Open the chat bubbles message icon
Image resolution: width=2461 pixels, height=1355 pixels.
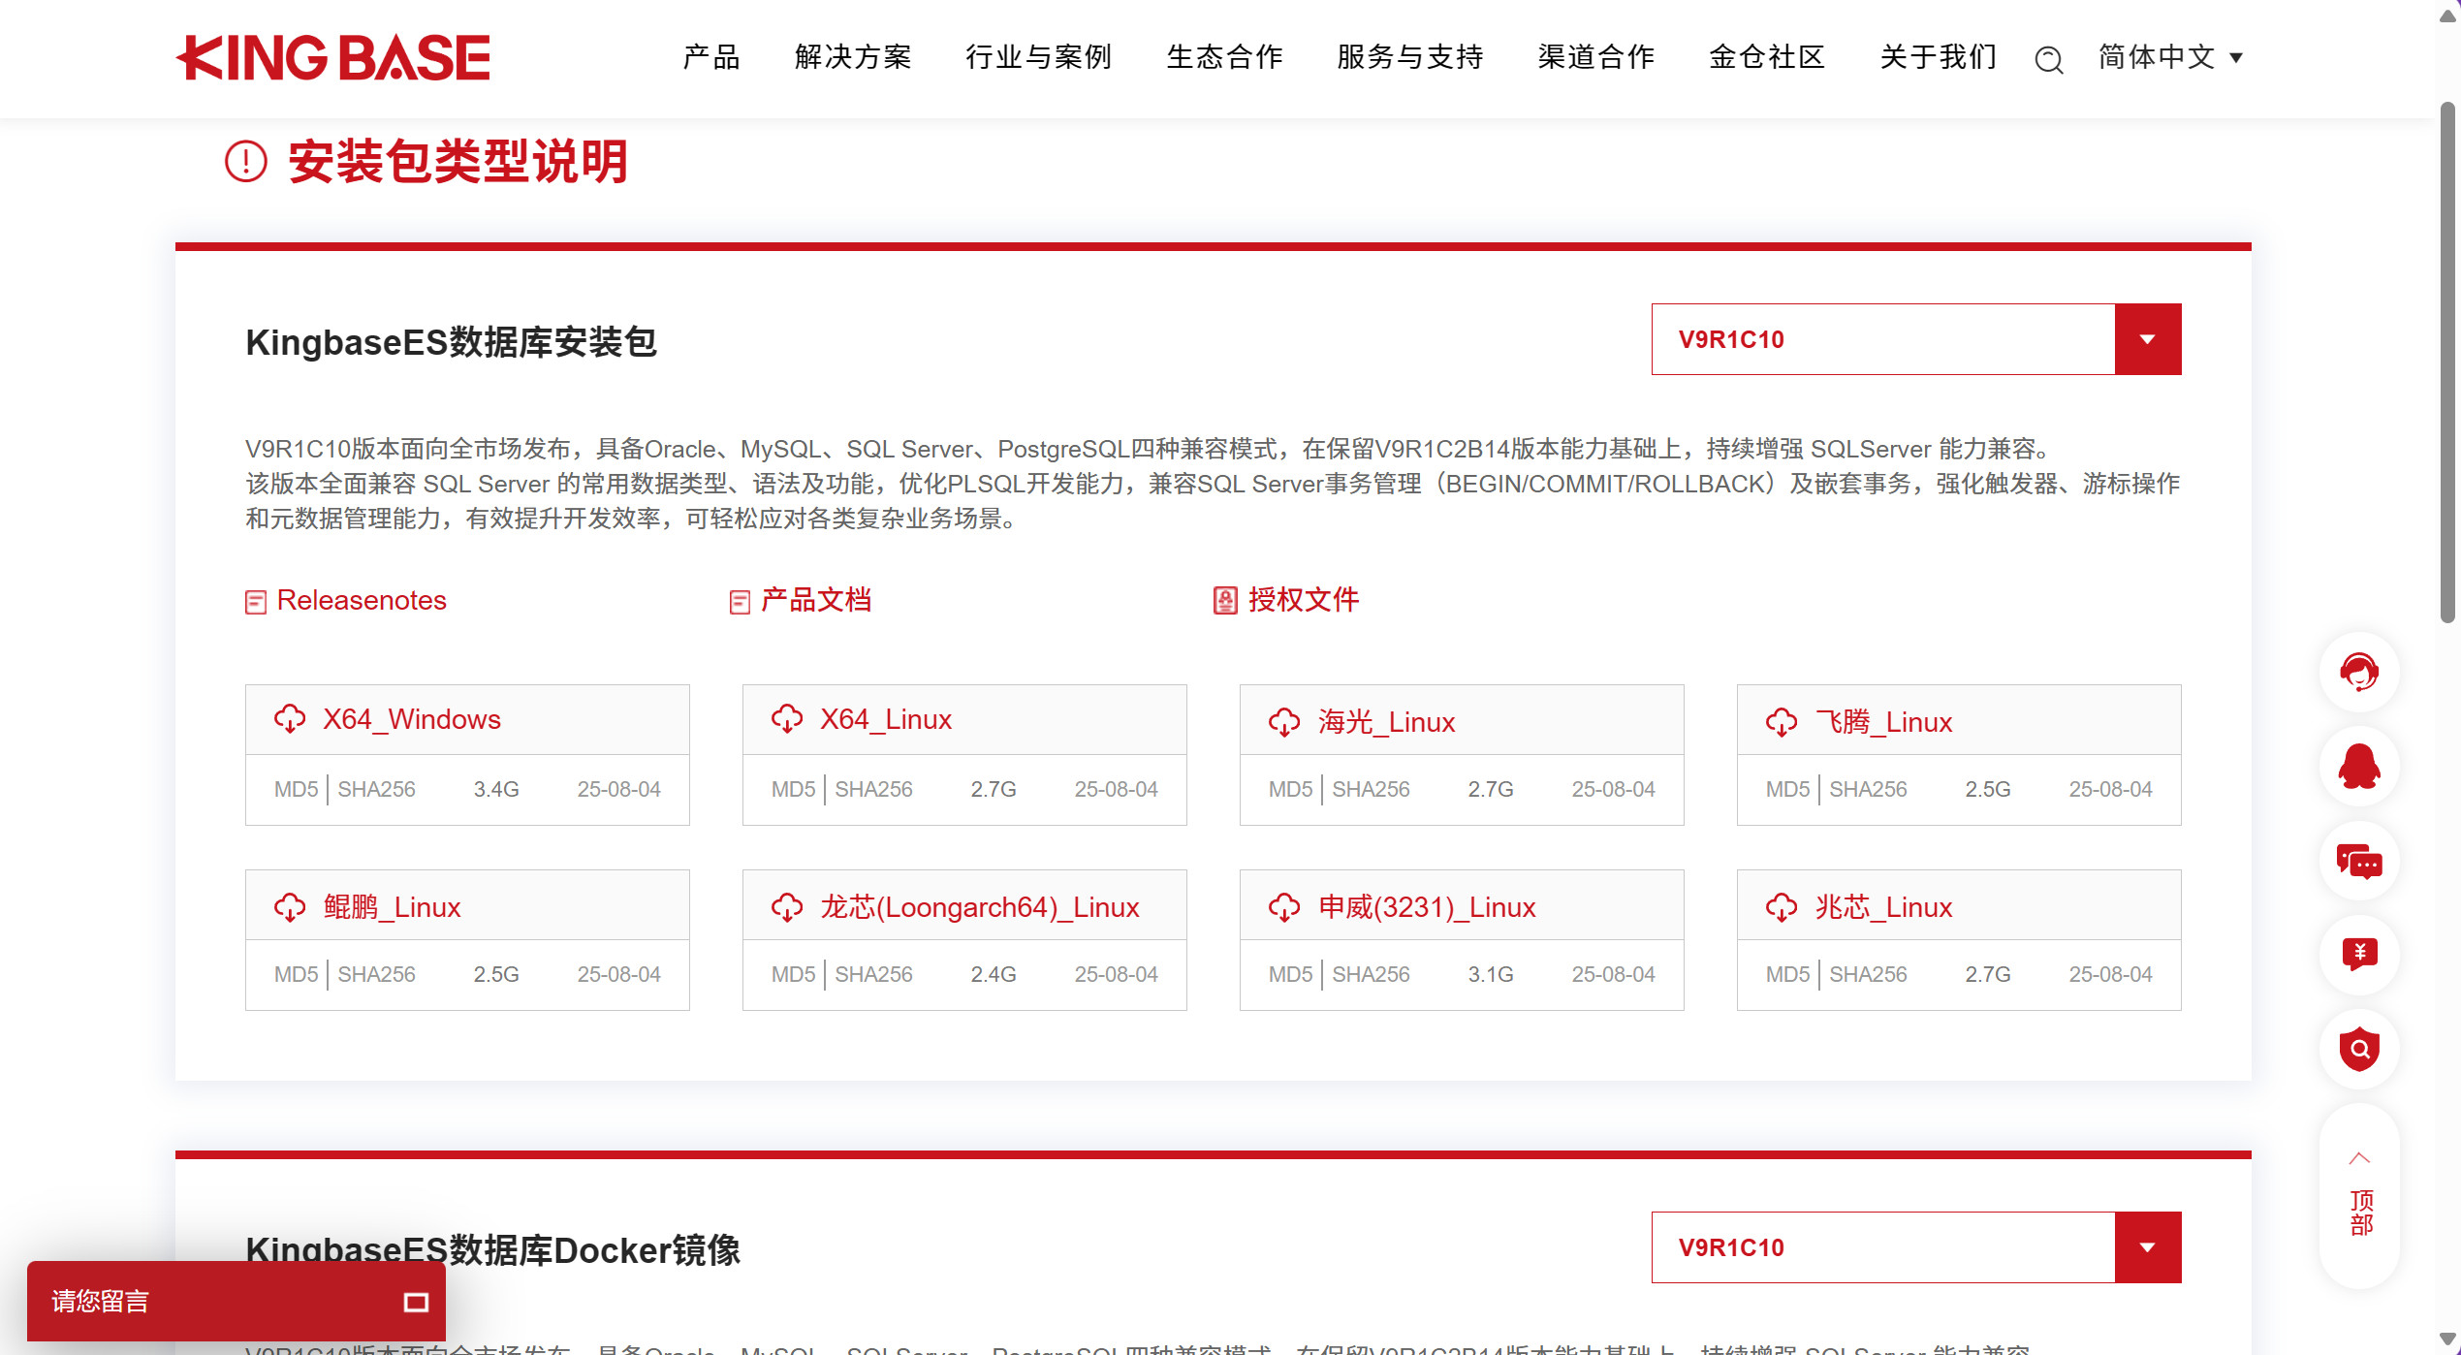click(2358, 861)
